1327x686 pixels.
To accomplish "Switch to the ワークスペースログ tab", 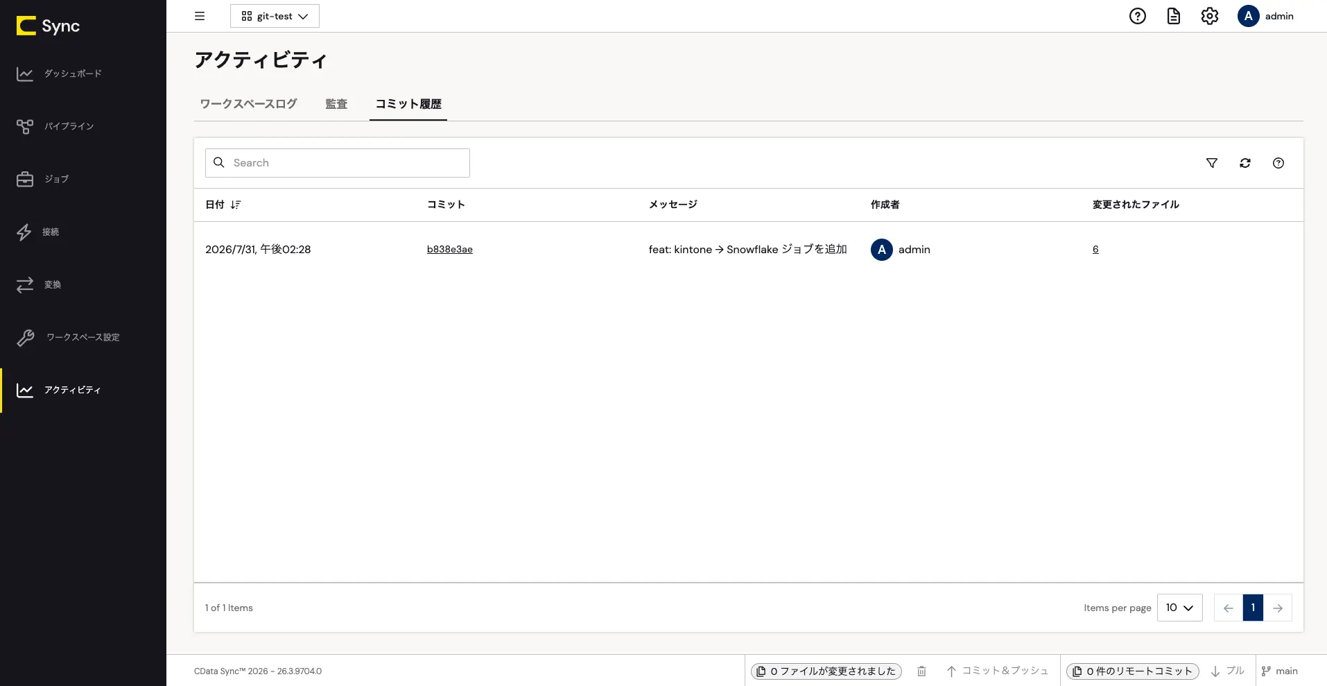I will (x=248, y=104).
